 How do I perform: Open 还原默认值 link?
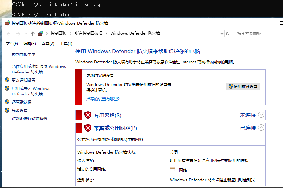click(x=21, y=102)
